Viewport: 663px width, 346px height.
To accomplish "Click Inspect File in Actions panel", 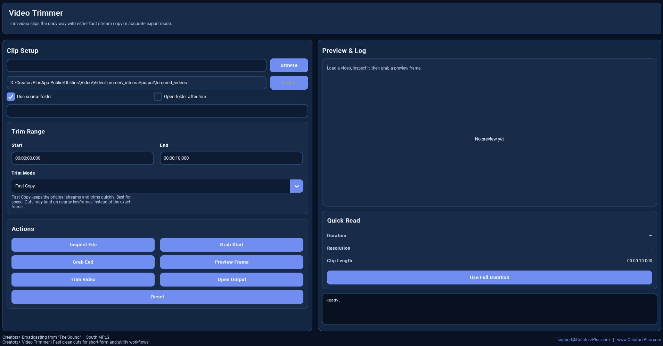I will click(x=83, y=244).
